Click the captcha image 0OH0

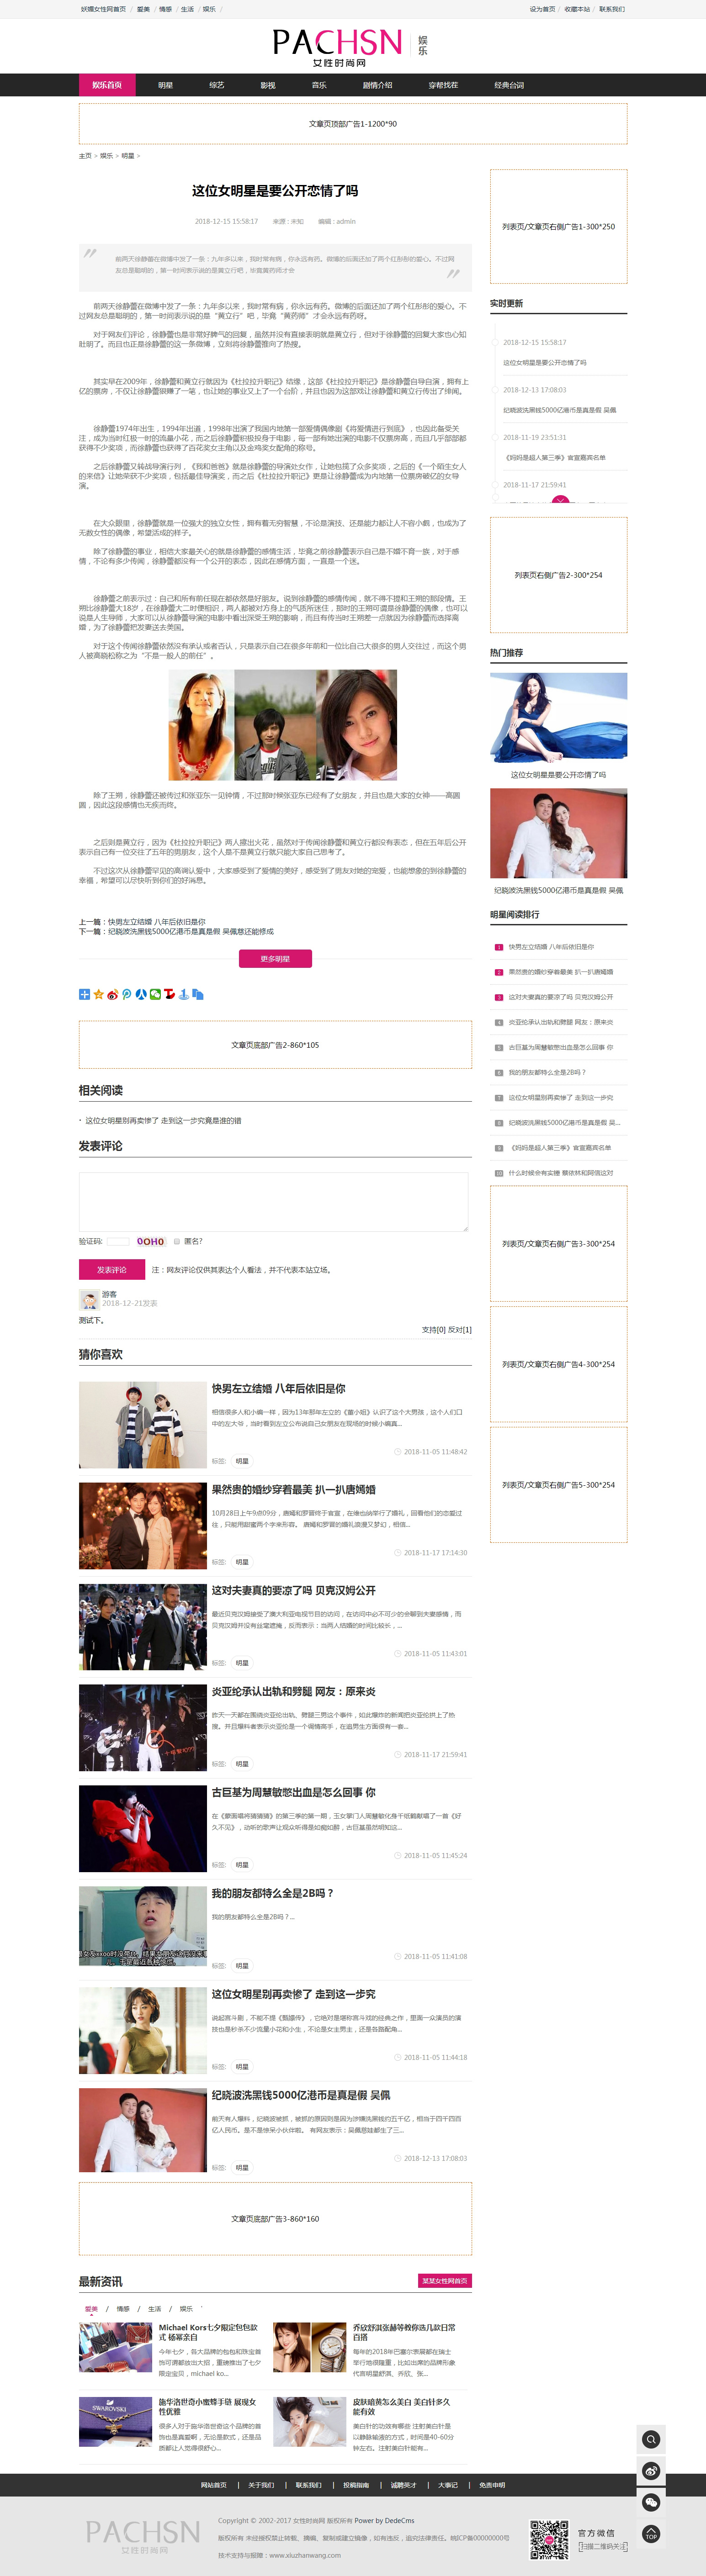tap(151, 1241)
